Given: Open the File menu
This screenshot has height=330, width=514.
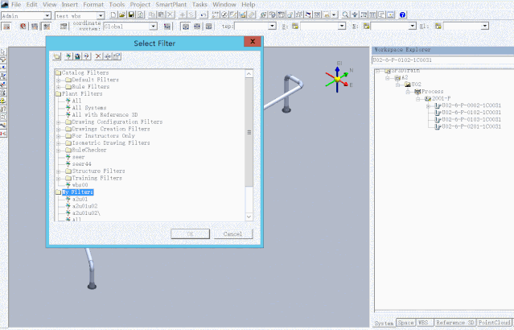Looking at the screenshot, I should tap(16, 5).
